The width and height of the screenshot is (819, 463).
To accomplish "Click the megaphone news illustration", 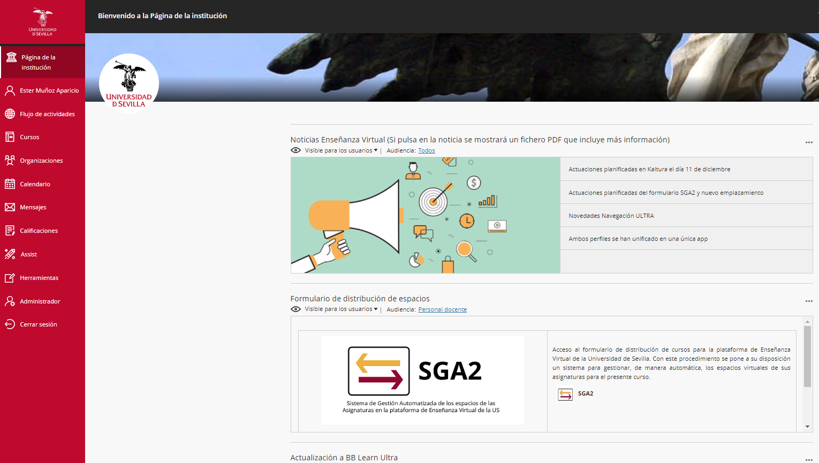I will [426, 215].
